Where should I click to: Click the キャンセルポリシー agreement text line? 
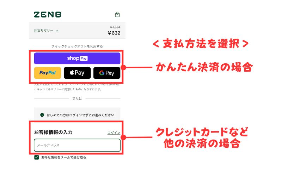[68, 89]
